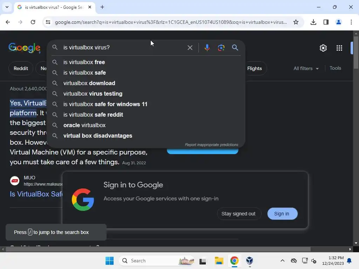Select suggestion 'is virtualbox free'
The image size is (359, 269).
point(146,62)
